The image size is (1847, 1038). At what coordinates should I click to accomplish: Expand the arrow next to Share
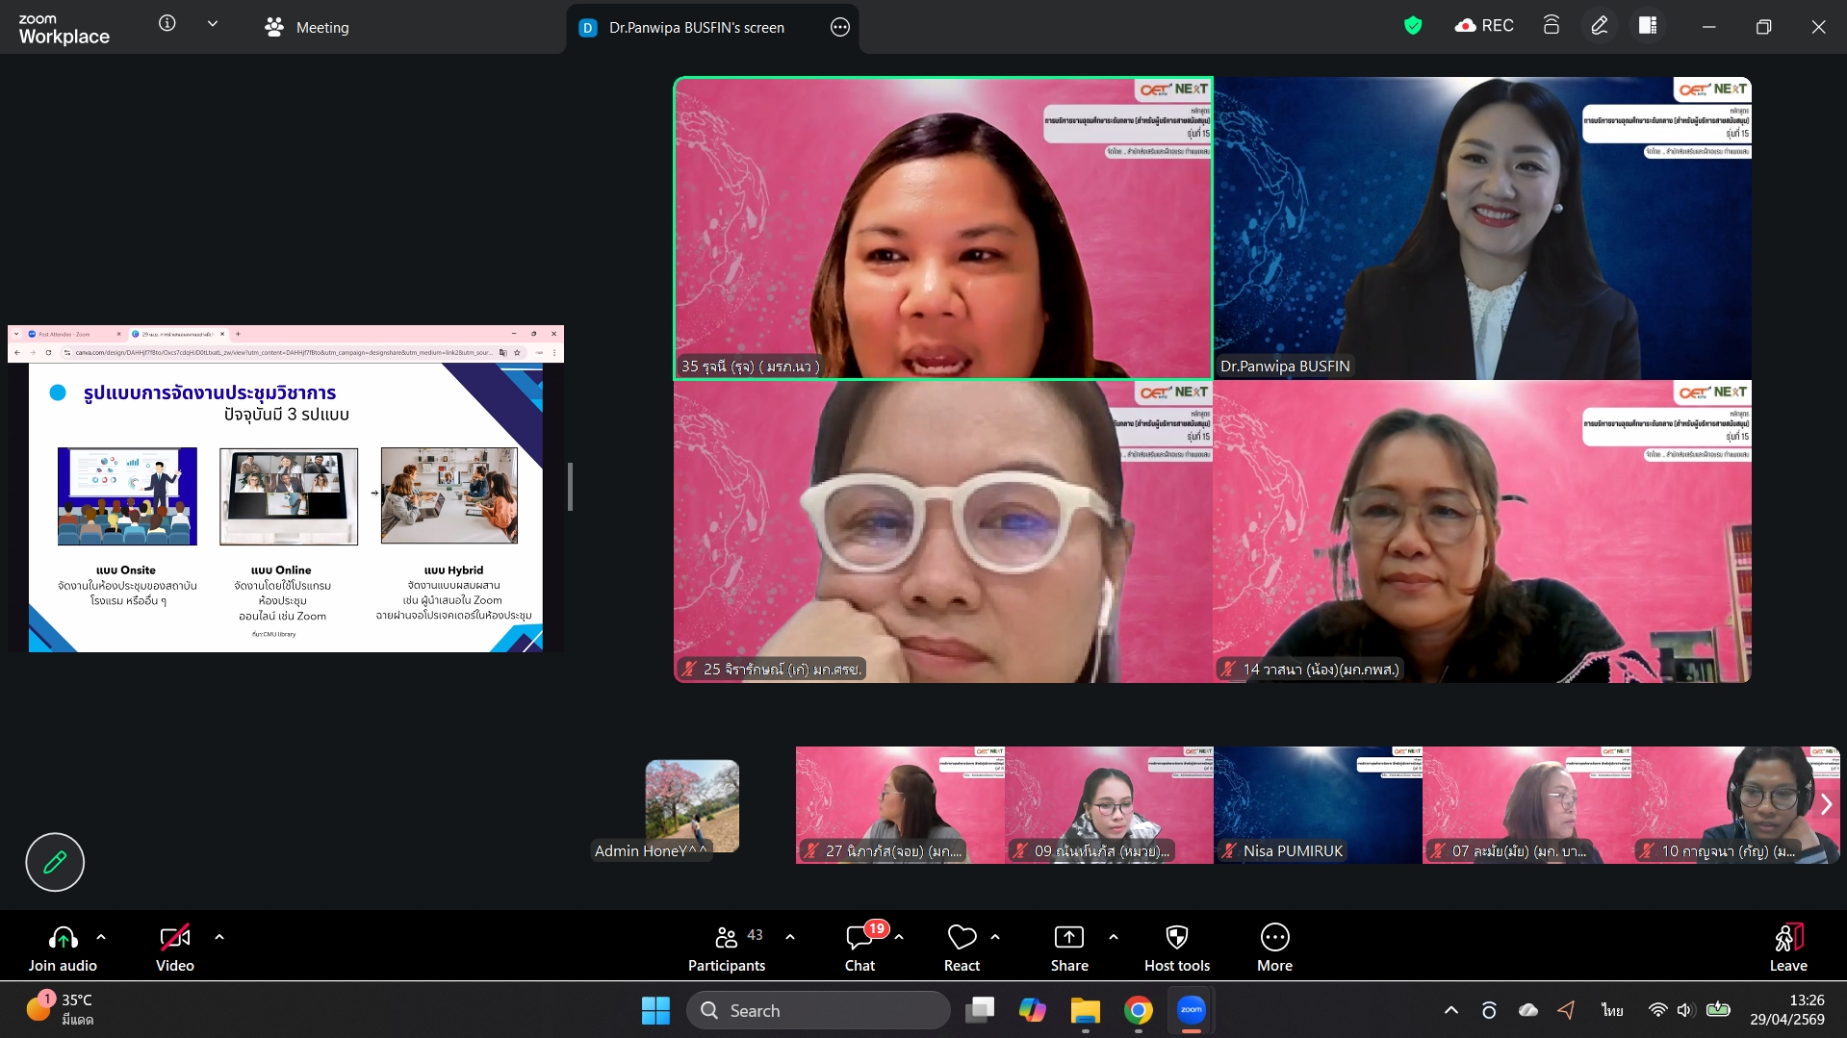point(1114,936)
